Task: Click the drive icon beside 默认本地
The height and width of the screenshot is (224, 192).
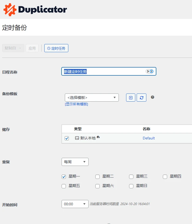Action: click(77, 138)
